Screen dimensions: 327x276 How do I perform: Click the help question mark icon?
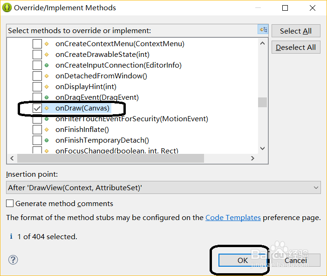(13, 260)
